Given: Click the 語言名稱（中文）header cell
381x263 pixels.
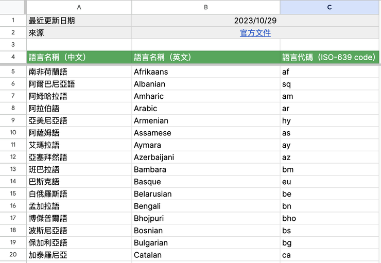Looking at the screenshot, I should tap(79, 57).
